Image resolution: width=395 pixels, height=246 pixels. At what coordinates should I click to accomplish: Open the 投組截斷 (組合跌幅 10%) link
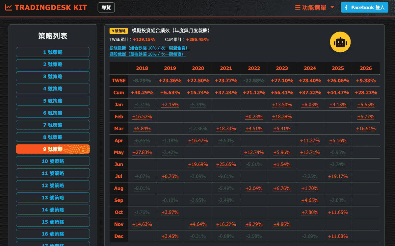150,48
